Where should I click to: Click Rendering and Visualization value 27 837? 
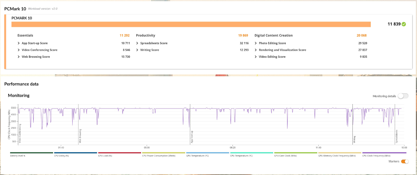[363, 50]
